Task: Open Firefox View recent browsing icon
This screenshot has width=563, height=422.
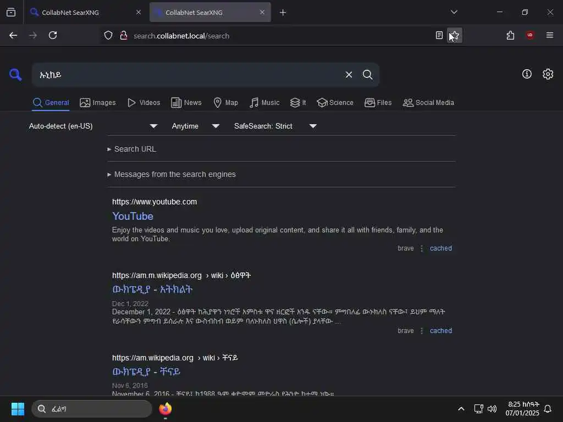Action: tap(11, 12)
